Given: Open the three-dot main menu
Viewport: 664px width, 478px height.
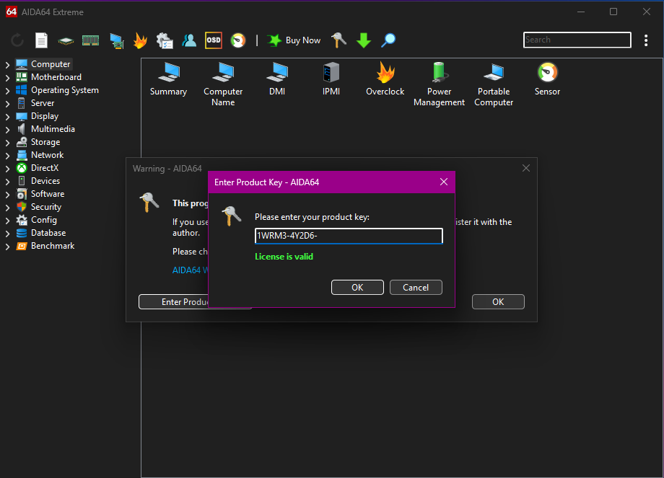Looking at the screenshot, I should coord(646,40).
